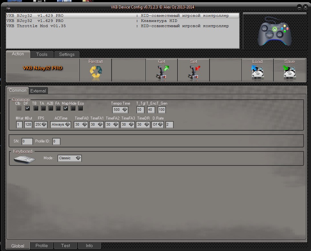Image resolution: width=311 pixels, height=251 pixels.
Task: Enable the A2B checkbox
Action: 51,108
